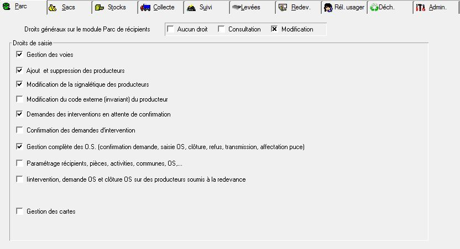
Task: Click the yellow bags icon on Sacs tab
Action: click(x=52, y=8)
